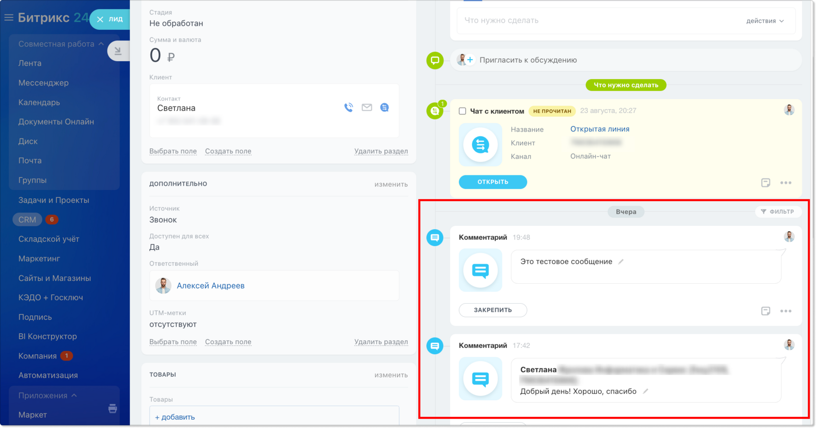Click print icon near Маркет
The height and width of the screenshot is (428, 816).
113,408
